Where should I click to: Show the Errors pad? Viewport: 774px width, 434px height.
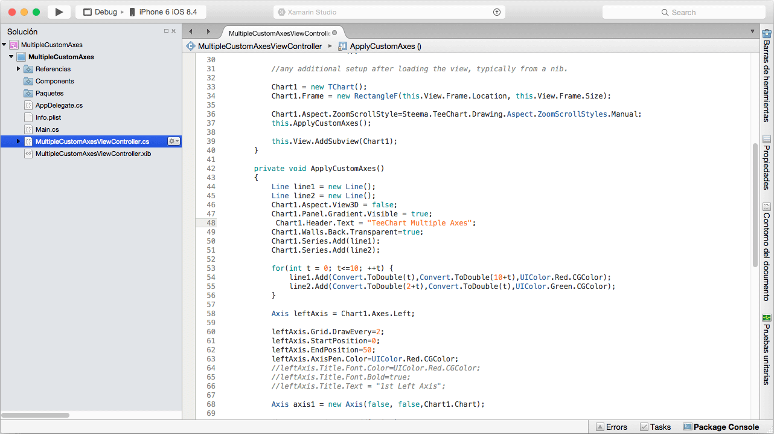pos(612,427)
